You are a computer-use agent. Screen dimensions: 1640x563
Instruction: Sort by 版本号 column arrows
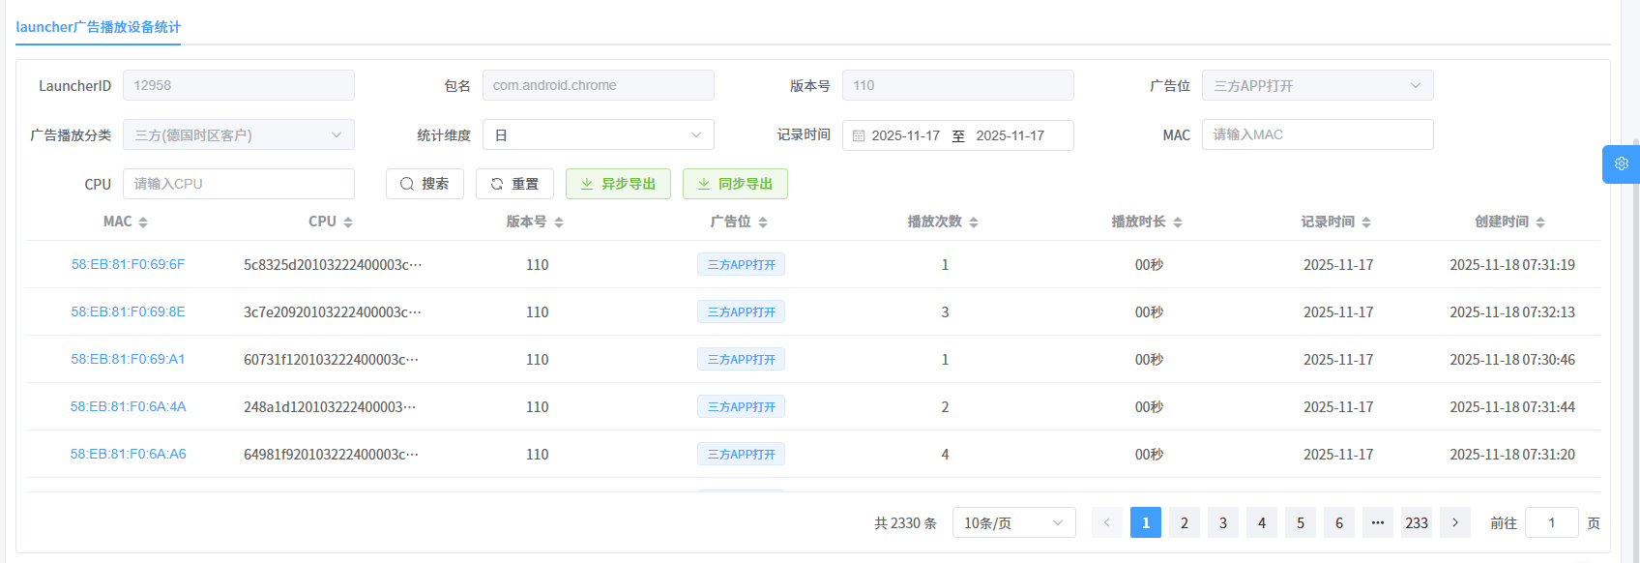(559, 222)
